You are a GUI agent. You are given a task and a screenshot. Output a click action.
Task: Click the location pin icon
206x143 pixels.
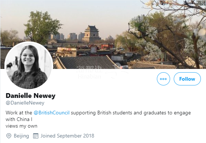click(9, 136)
